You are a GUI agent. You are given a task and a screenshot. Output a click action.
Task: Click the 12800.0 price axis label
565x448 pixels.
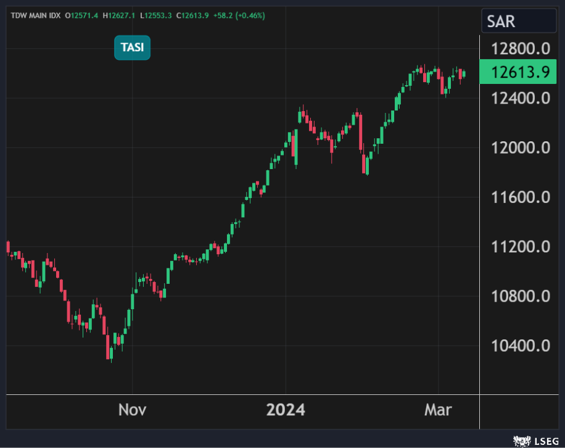520,49
